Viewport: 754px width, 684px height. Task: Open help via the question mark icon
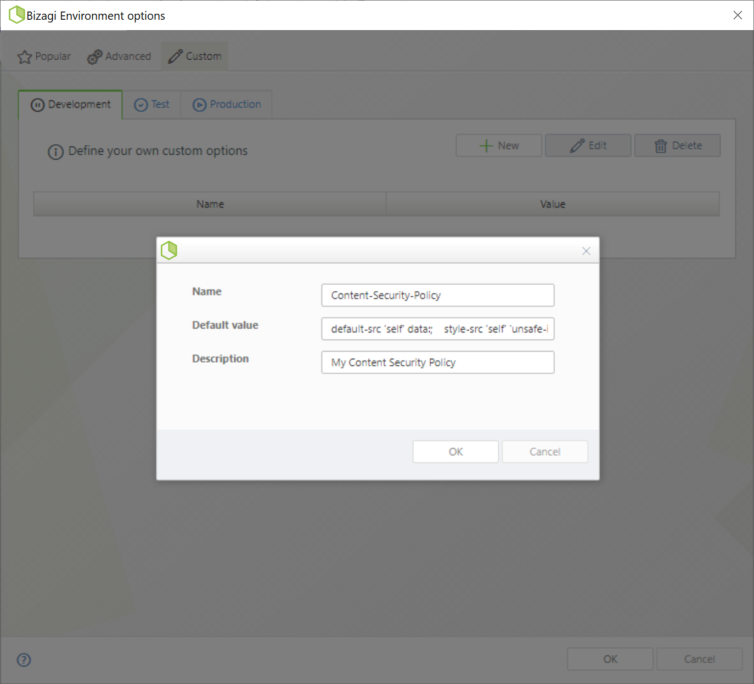tap(24, 660)
